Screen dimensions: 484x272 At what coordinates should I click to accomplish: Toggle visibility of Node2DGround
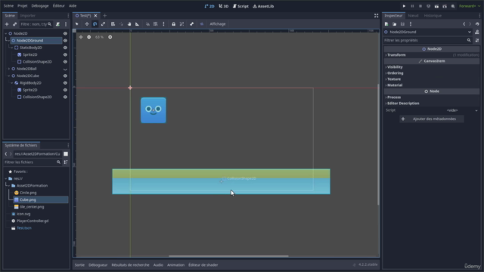65,40
